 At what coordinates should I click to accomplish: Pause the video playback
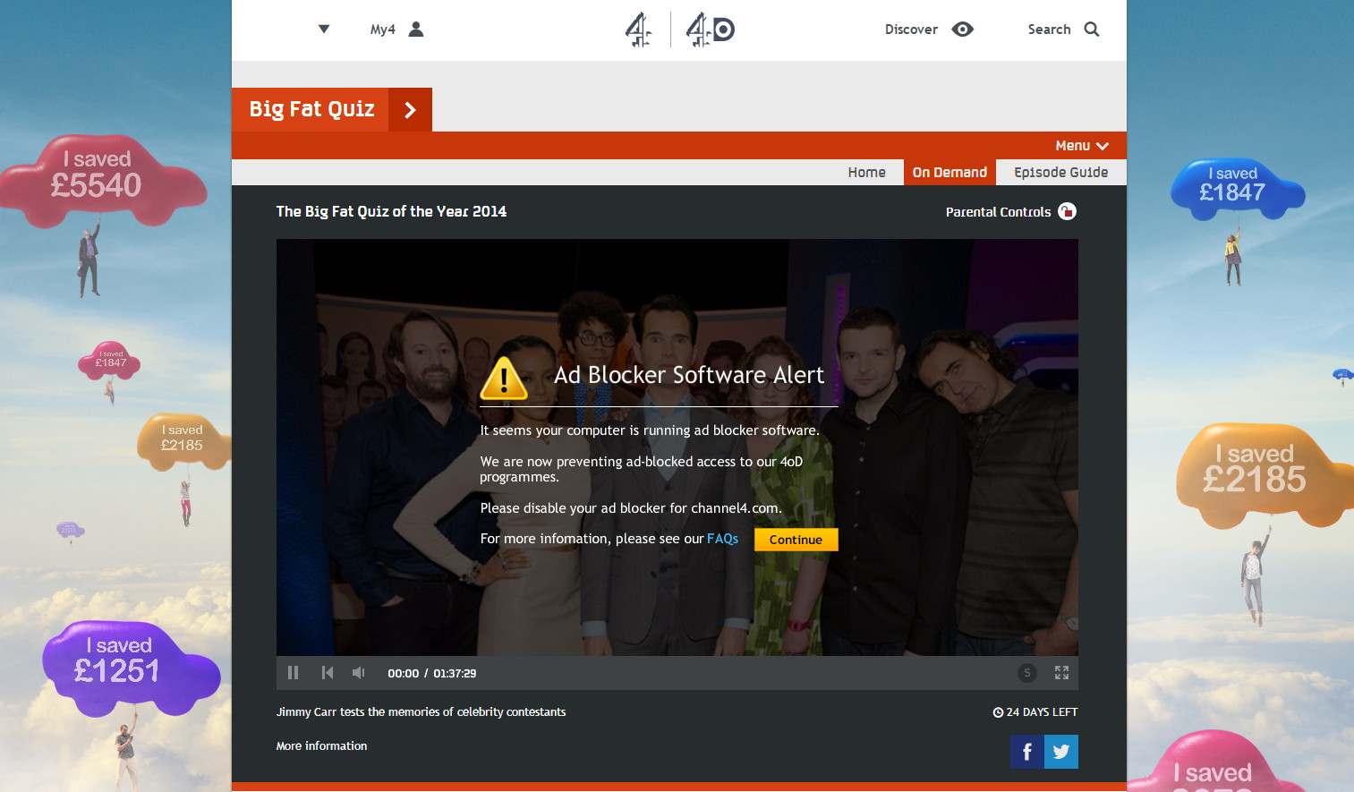click(x=293, y=673)
